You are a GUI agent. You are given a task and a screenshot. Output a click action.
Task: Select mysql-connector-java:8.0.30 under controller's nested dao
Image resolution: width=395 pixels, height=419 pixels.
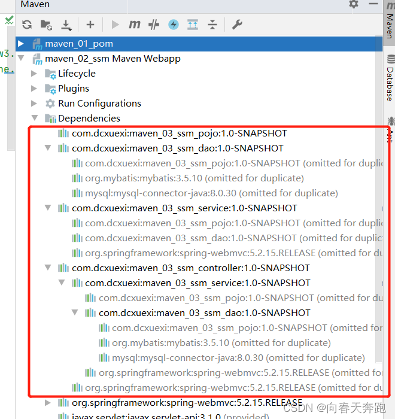(x=238, y=358)
